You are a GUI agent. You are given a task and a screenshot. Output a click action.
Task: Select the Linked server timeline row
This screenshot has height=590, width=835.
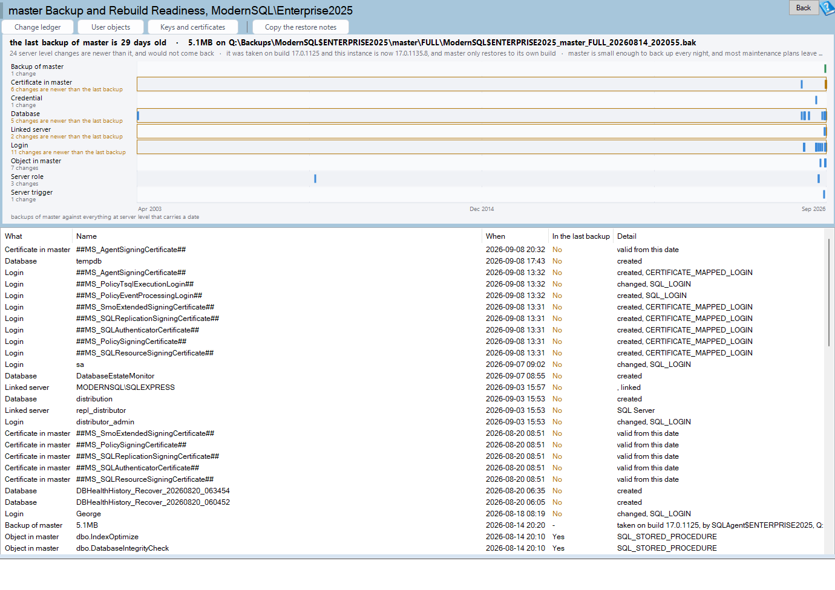point(482,131)
